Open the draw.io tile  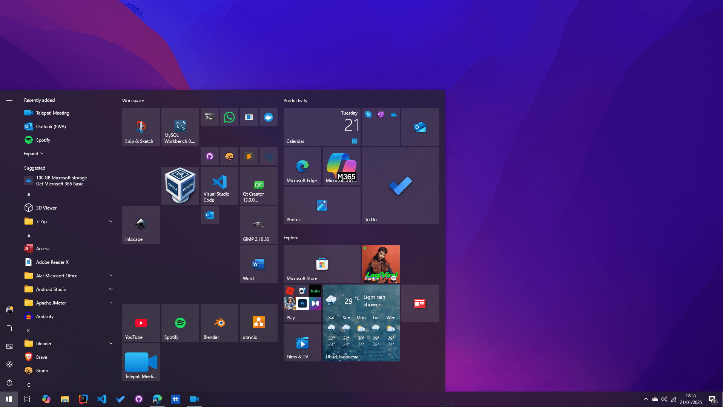(x=258, y=323)
